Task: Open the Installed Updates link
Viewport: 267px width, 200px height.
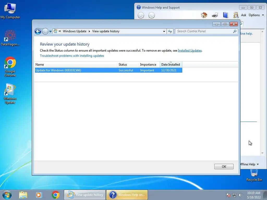Action: coord(190,51)
